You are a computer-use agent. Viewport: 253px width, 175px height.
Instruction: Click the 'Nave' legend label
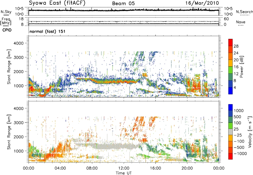[241, 22]
